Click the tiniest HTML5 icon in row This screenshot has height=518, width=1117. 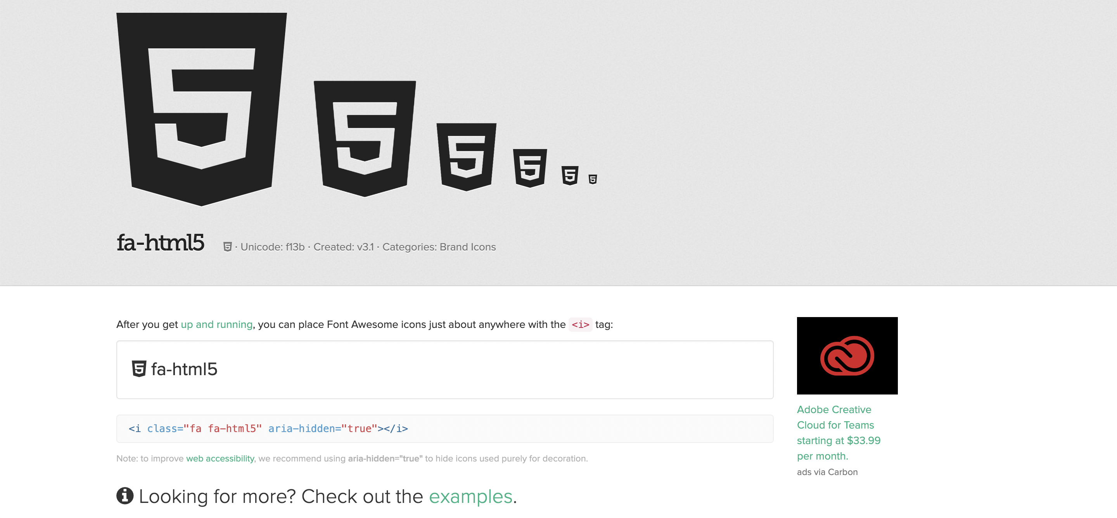tap(593, 179)
